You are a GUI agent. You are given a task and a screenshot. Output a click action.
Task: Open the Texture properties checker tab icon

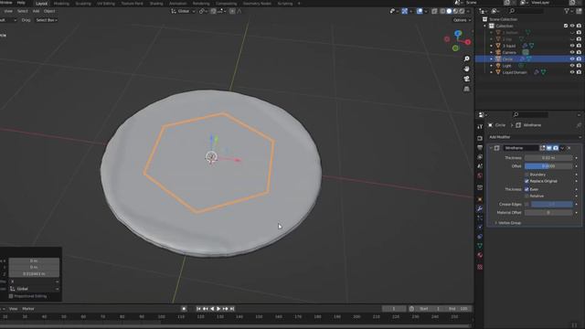coord(480,267)
